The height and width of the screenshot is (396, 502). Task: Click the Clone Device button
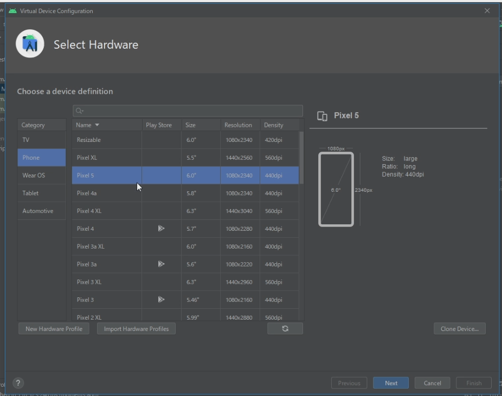pos(459,329)
